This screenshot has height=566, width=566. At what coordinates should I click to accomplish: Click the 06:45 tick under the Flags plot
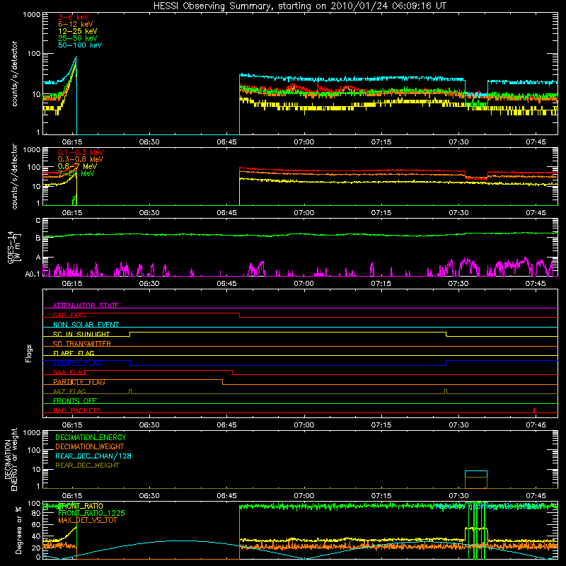[x=226, y=425]
